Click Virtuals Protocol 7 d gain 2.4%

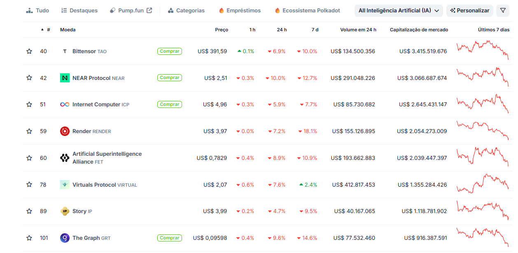click(x=308, y=185)
